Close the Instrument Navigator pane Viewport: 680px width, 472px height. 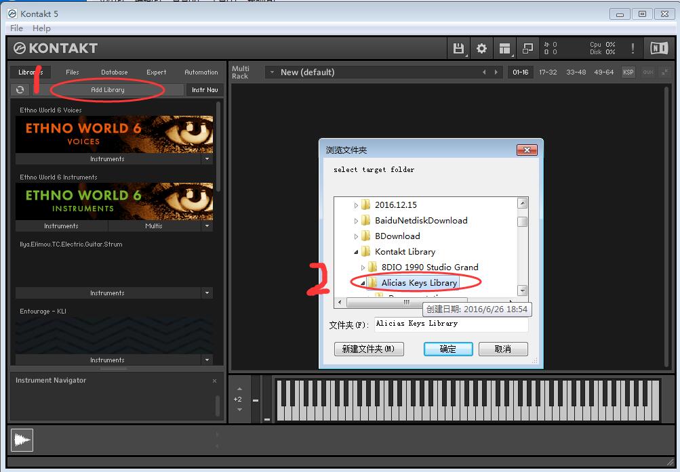tap(214, 381)
